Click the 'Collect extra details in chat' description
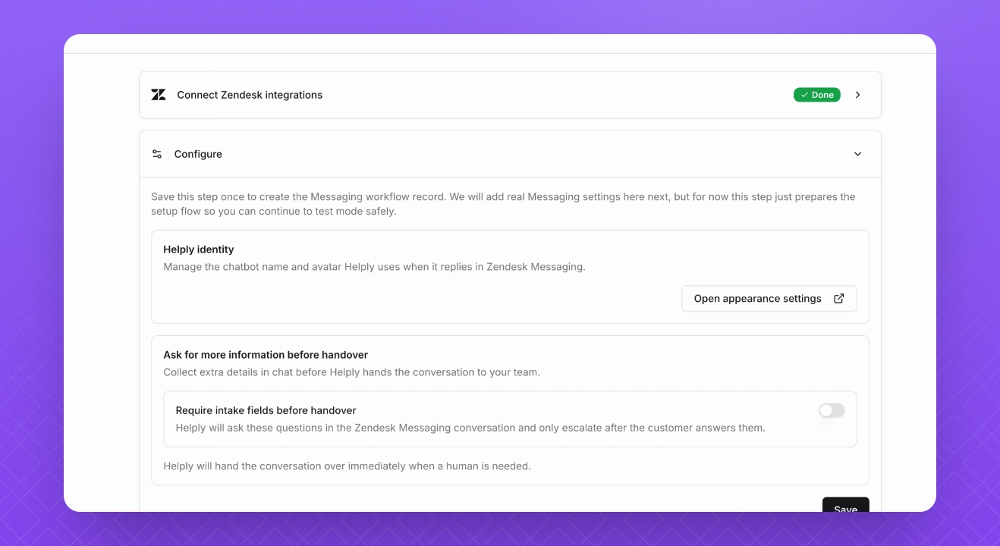Viewport: 1000px width, 546px height. click(x=351, y=372)
